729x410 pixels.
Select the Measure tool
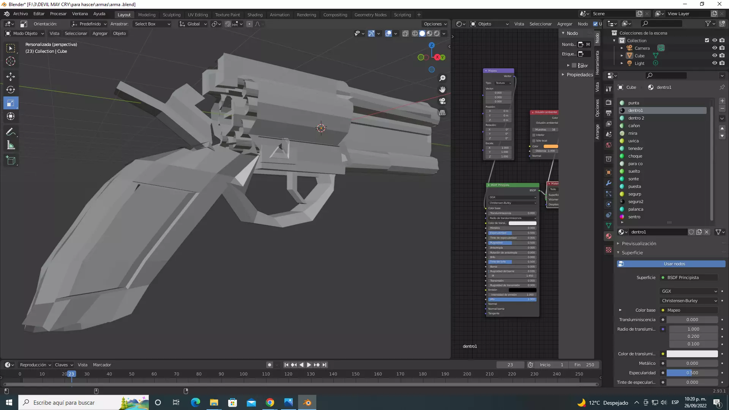(11, 145)
